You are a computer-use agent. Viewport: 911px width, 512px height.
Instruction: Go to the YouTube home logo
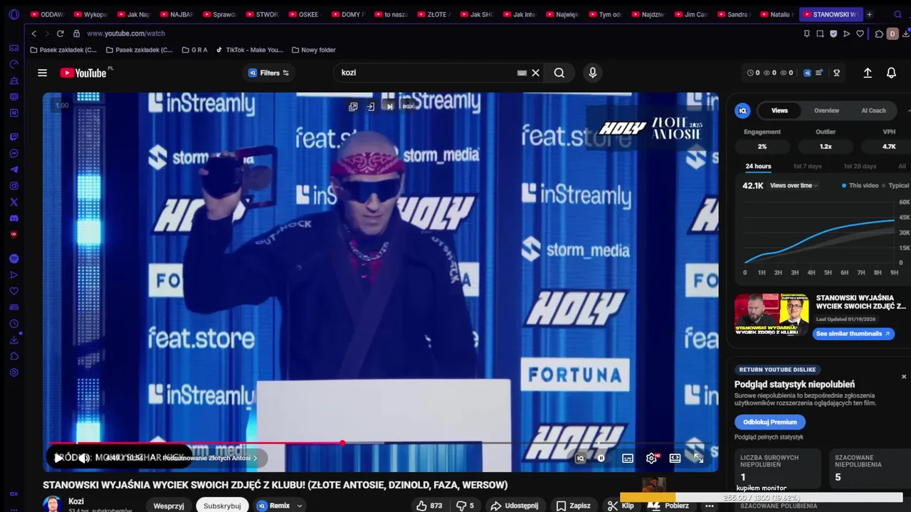tap(83, 73)
